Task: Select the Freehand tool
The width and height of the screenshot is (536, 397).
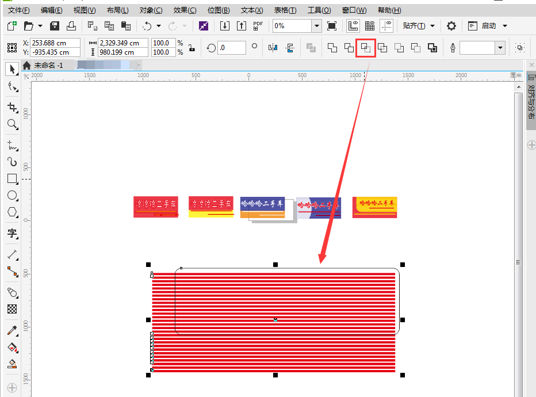Action: click(x=12, y=146)
